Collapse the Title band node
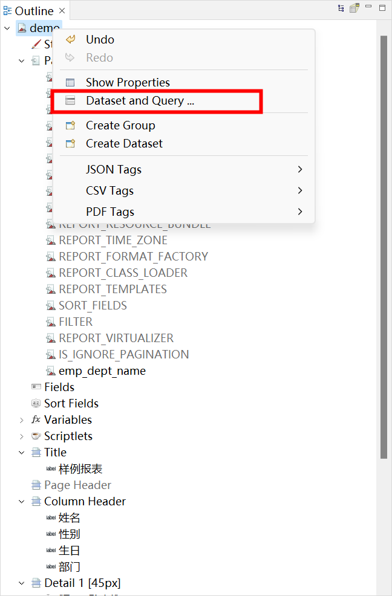Screen dimensions: 392x596 point(22,453)
